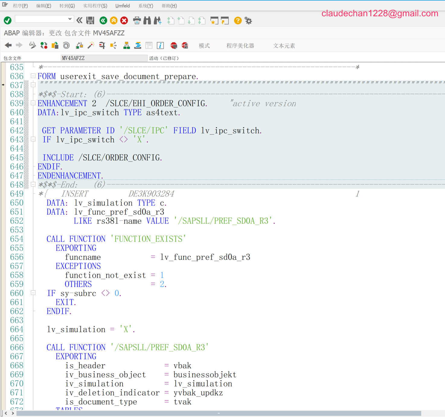Collapse the ENHANCEMENT block at line 639
Screen dimensions: 445x417
coord(33,103)
